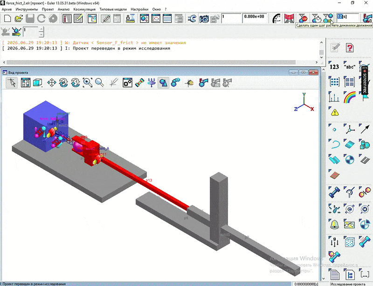Click the stop dynamics calculation icon
This screenshot has height=286, width=373.
click(x=303, y=18)
